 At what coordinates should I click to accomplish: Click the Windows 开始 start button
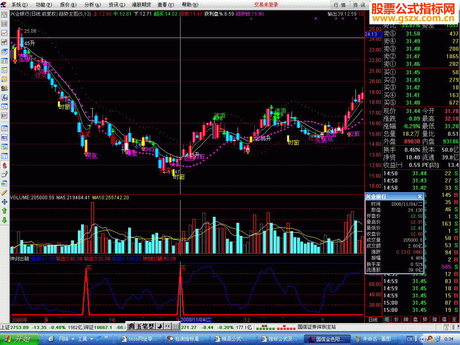point(19,339)
